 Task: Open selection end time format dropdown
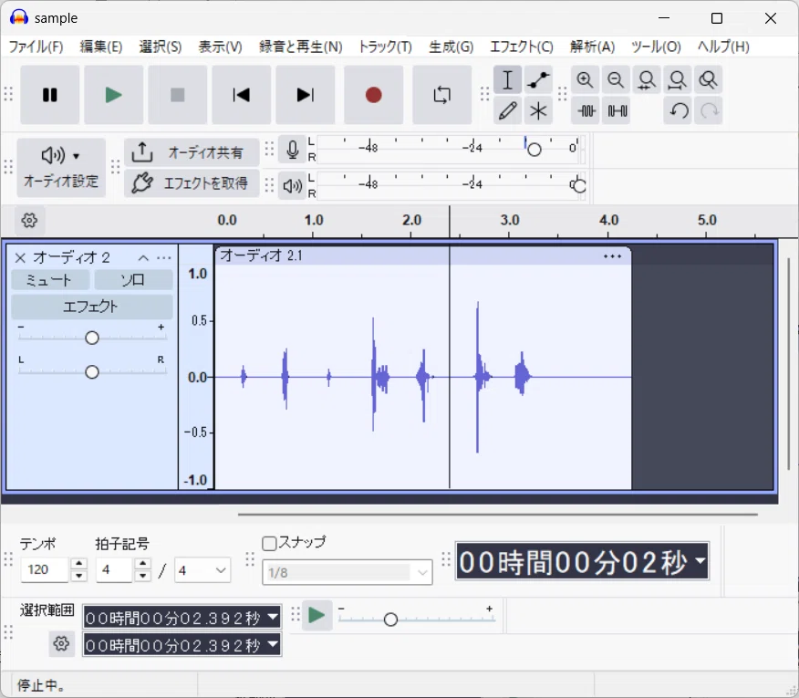coord(273,644)
